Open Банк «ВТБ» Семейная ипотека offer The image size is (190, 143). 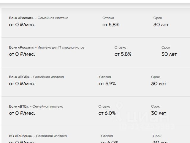point(96,111)
